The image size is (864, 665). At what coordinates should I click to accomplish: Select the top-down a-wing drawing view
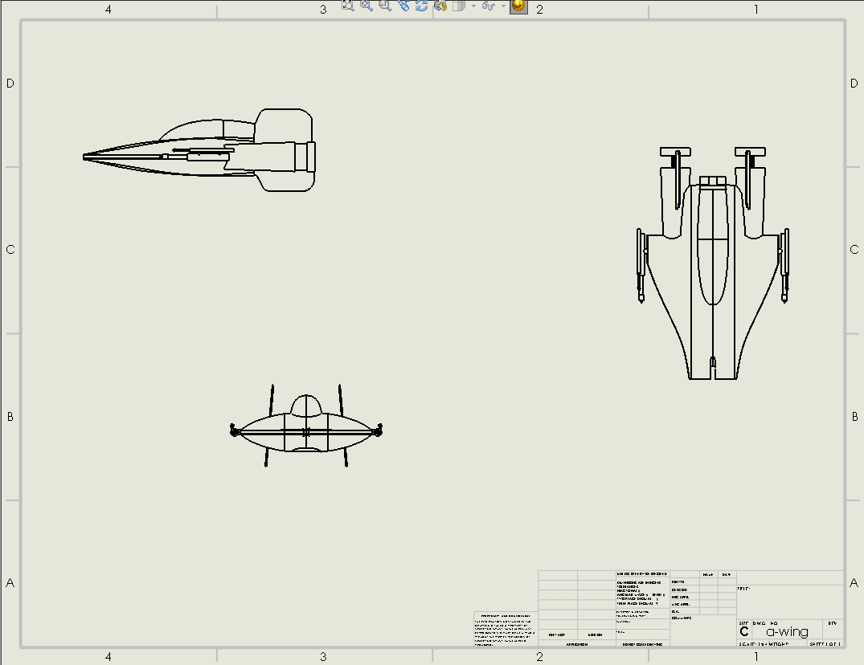[x=713, y=263]
